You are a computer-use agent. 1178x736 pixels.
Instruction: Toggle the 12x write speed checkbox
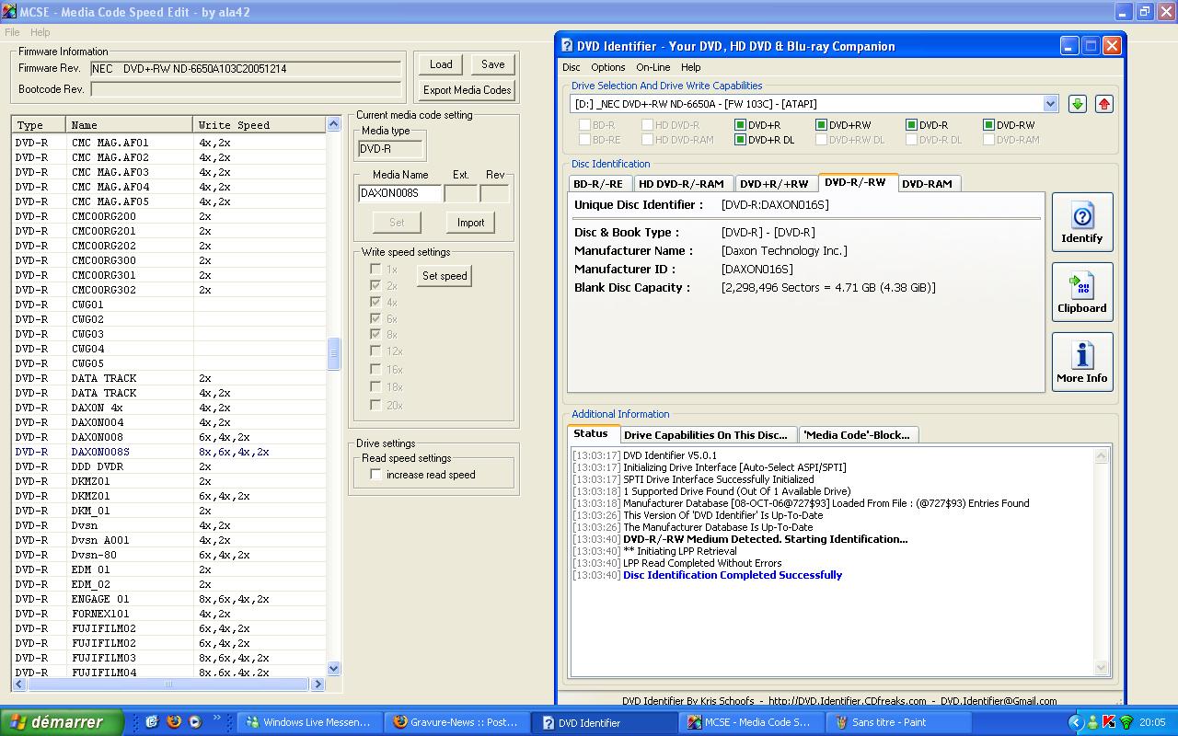tap(375, 351)
